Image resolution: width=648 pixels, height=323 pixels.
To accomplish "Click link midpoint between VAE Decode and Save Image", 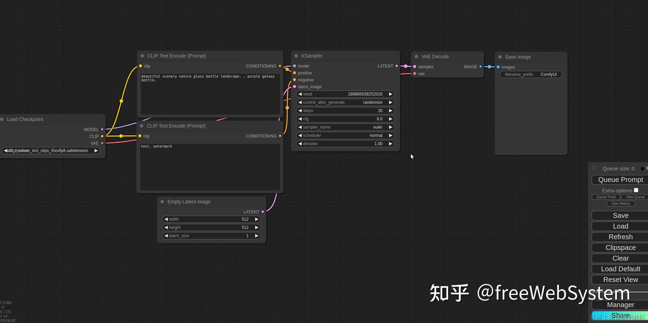I will 490,66.
